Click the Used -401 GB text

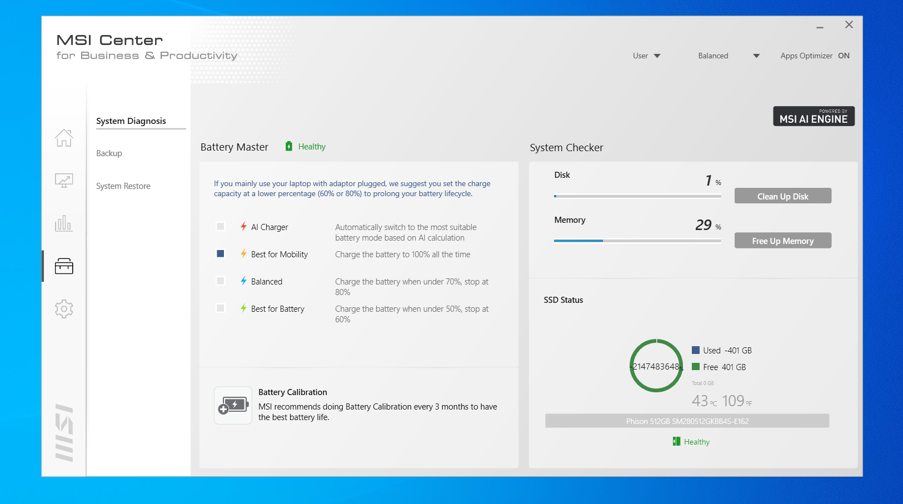[x=727, y=351]
